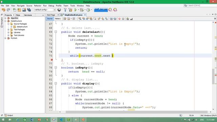Viewport: 217px width, 122px height.
Task: Click the start macro recording red circle icon
Action: pyautogui.click(x=119, y=19)
